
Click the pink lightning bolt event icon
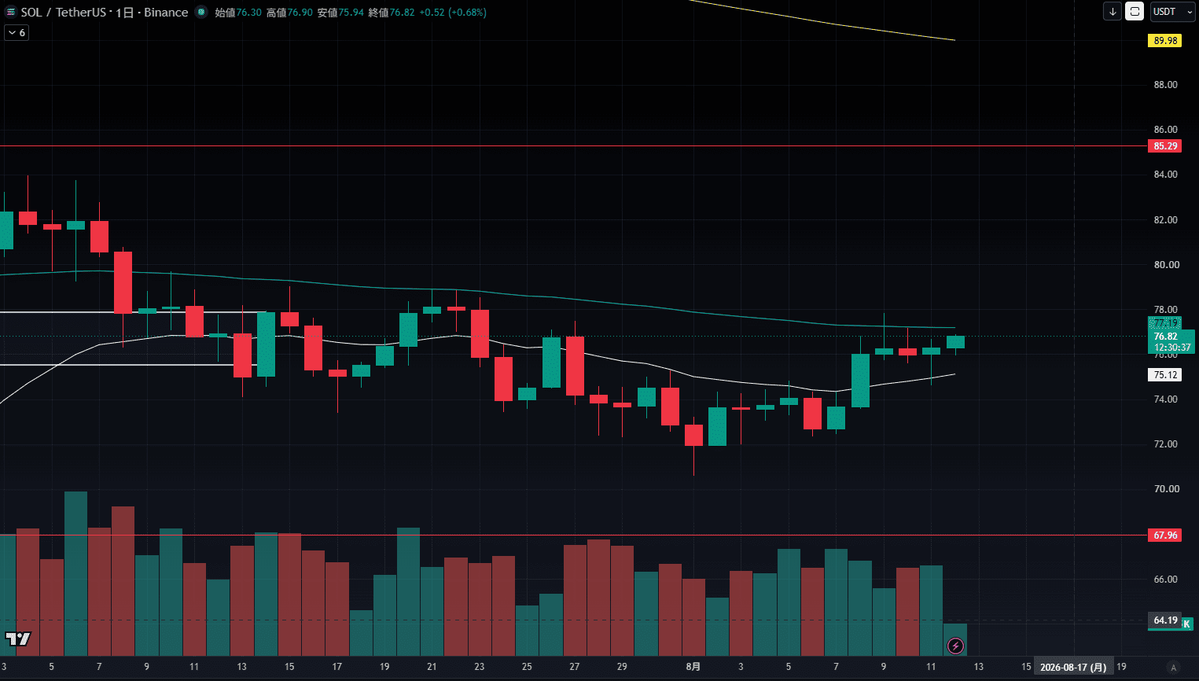click(x=955, y=646)
